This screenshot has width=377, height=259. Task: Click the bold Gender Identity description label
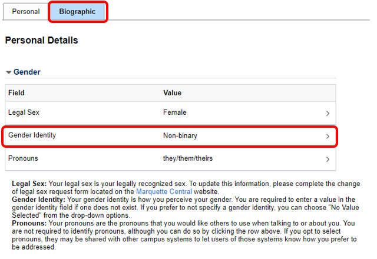pos(38,200)
